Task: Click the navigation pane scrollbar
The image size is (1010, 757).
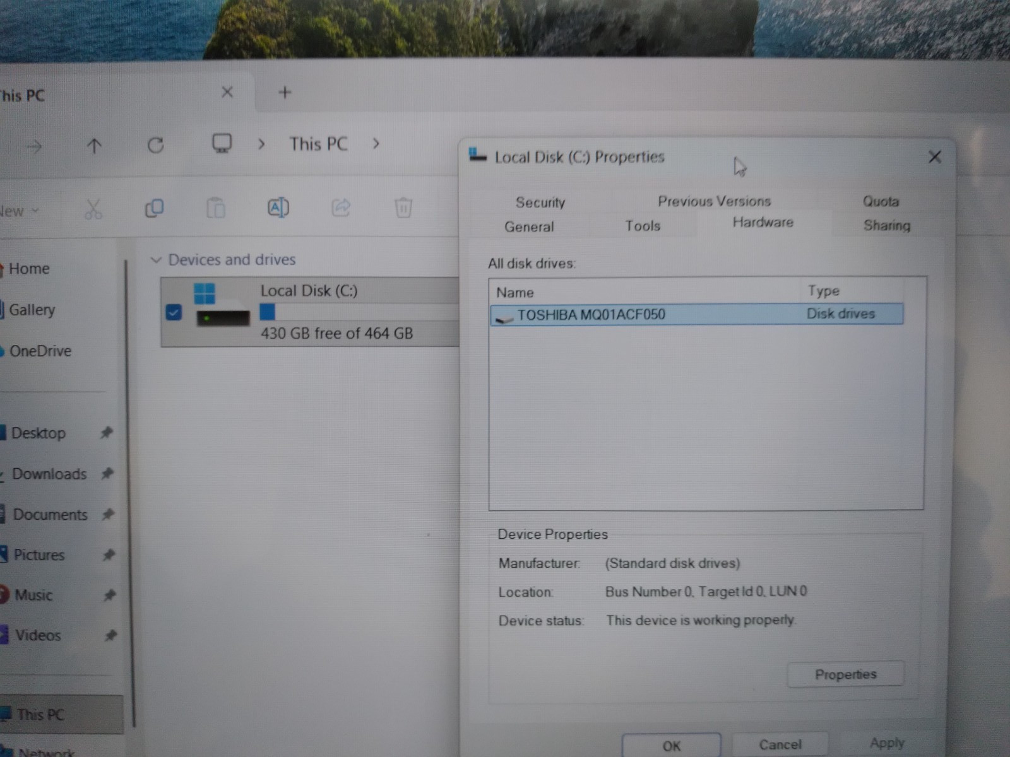Action: pos(129,492)
